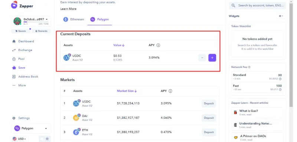
Task: Follow the Learn More link
Action: [x=68, y=9]
